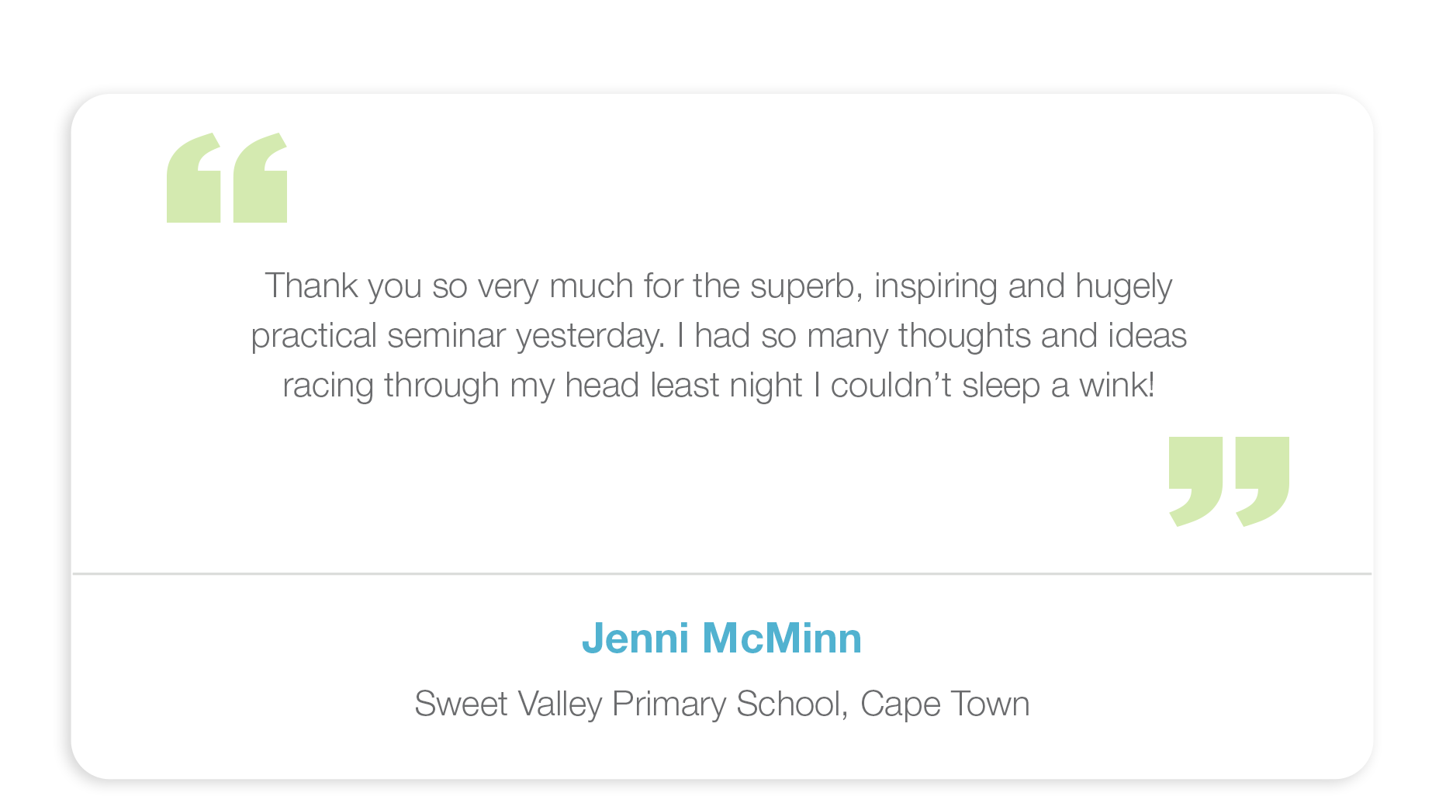This screenshot has height=810, width=1439.
Task: Click 'racing' starting the third line
Action: (x=327, y=386)
